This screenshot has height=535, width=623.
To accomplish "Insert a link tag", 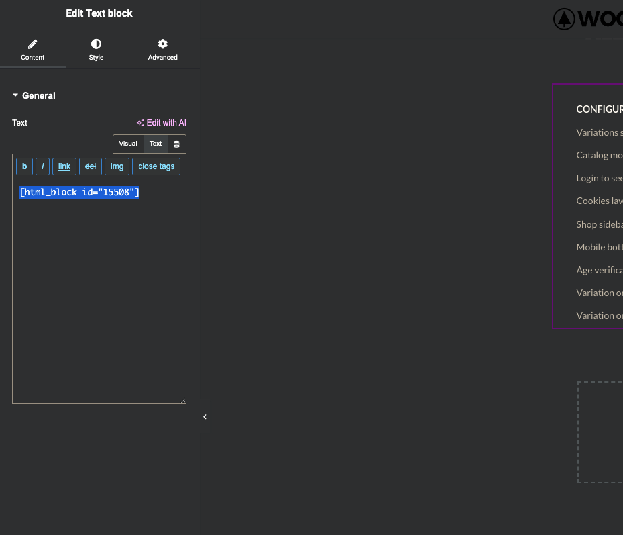I will point(64,166).
